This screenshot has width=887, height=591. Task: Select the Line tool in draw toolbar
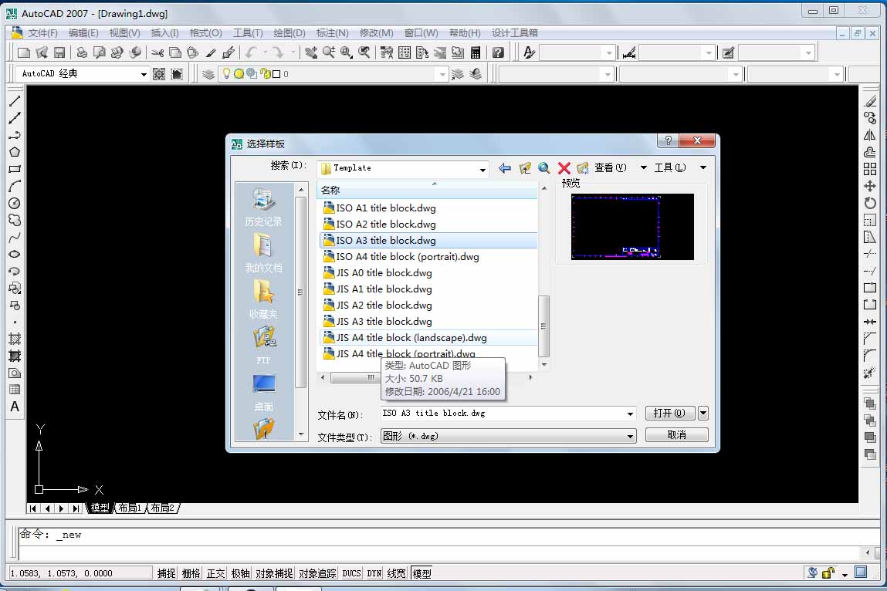[x=15, y=101]
